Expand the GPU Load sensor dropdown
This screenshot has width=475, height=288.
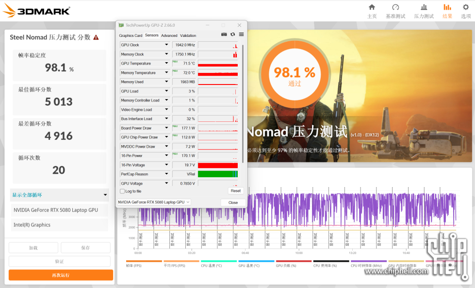(166, 91)
